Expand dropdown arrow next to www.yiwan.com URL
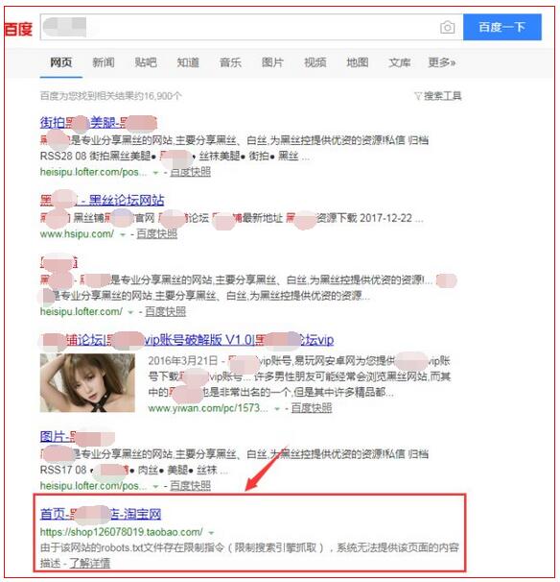The height and width of the screenshot is (582, 560). click(277, 409)
